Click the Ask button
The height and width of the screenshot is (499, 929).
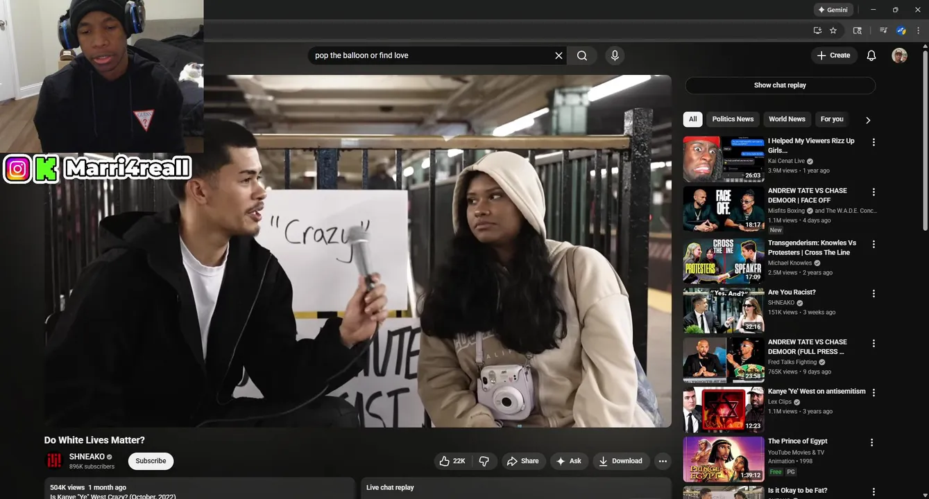570,461
